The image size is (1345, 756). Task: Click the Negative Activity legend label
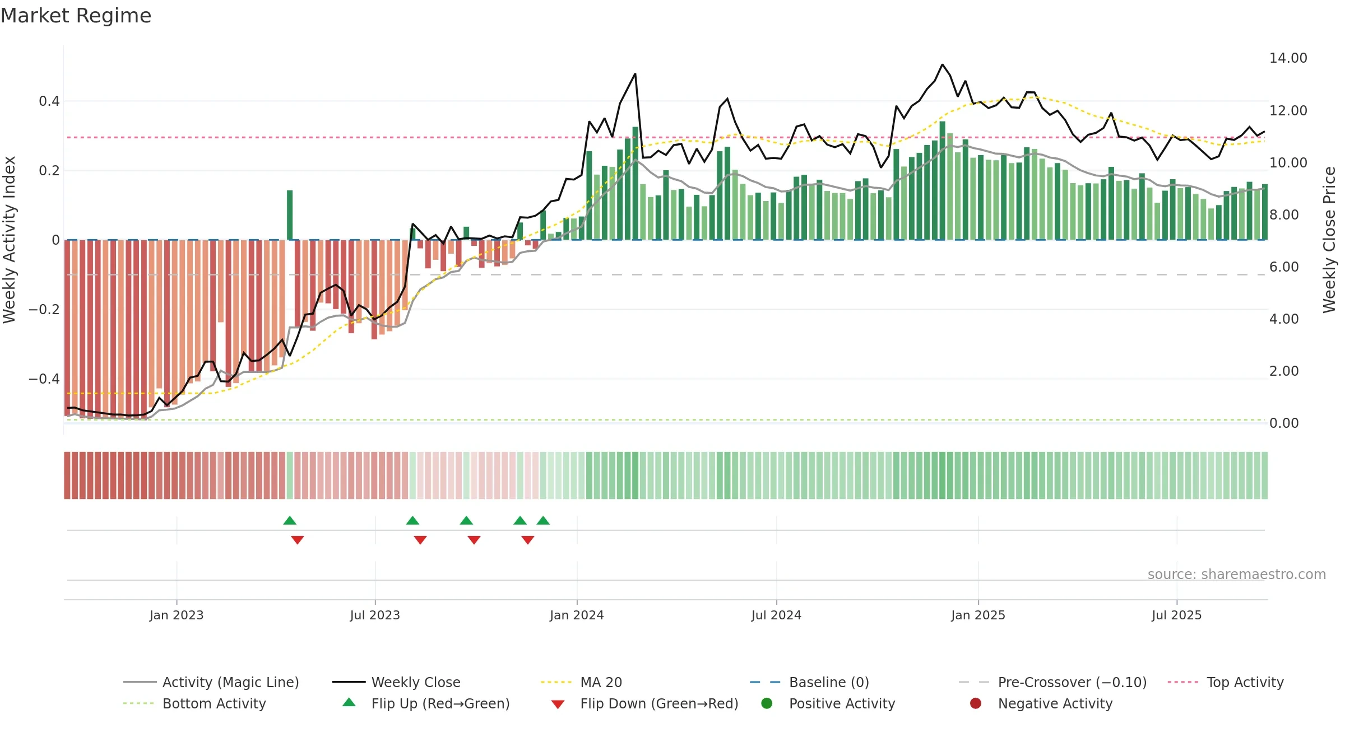(1055, 703)
